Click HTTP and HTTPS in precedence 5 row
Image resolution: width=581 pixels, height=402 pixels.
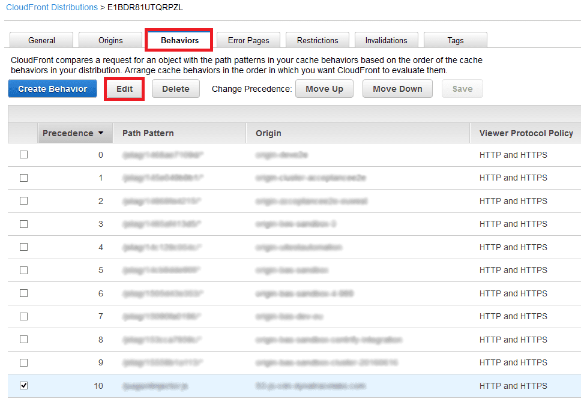point(513,270)
